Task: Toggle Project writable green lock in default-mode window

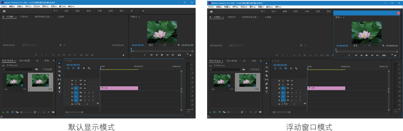Action: 3,112
